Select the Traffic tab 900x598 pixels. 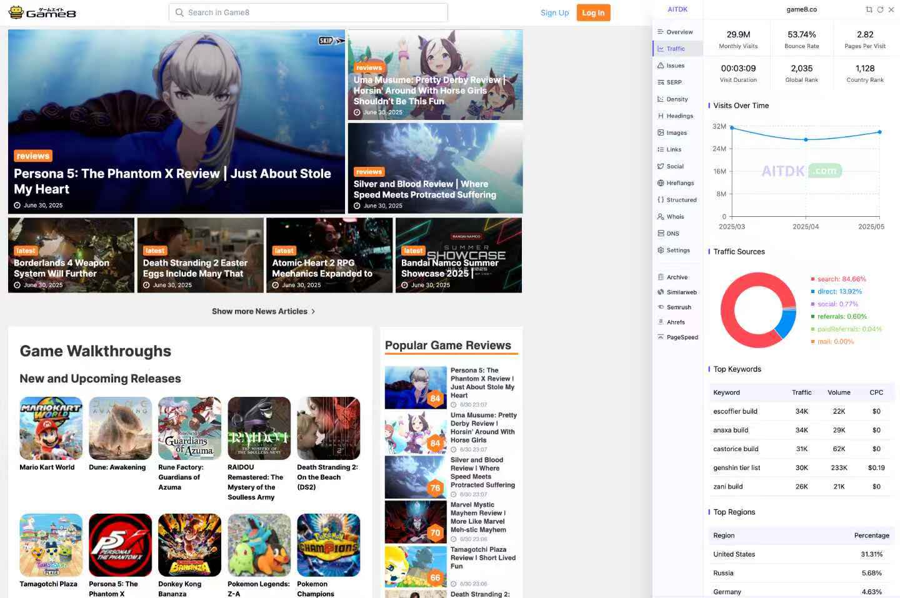point(678,49)
